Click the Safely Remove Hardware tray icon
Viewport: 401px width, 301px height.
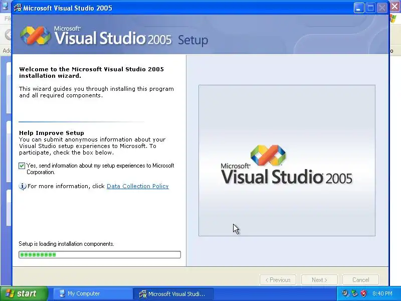354,293
